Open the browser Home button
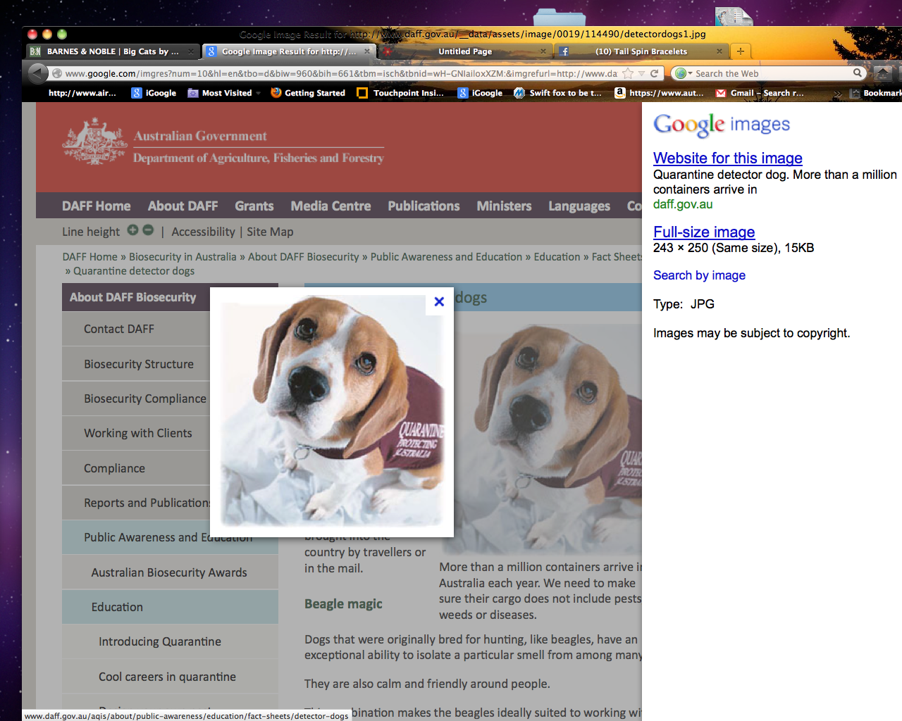902x721 pixels. [883, 73]
